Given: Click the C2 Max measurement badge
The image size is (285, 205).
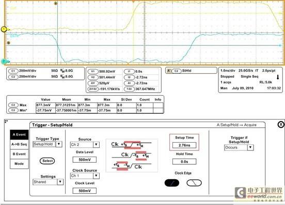Looking at the screenshot, I should pos(13,105).
